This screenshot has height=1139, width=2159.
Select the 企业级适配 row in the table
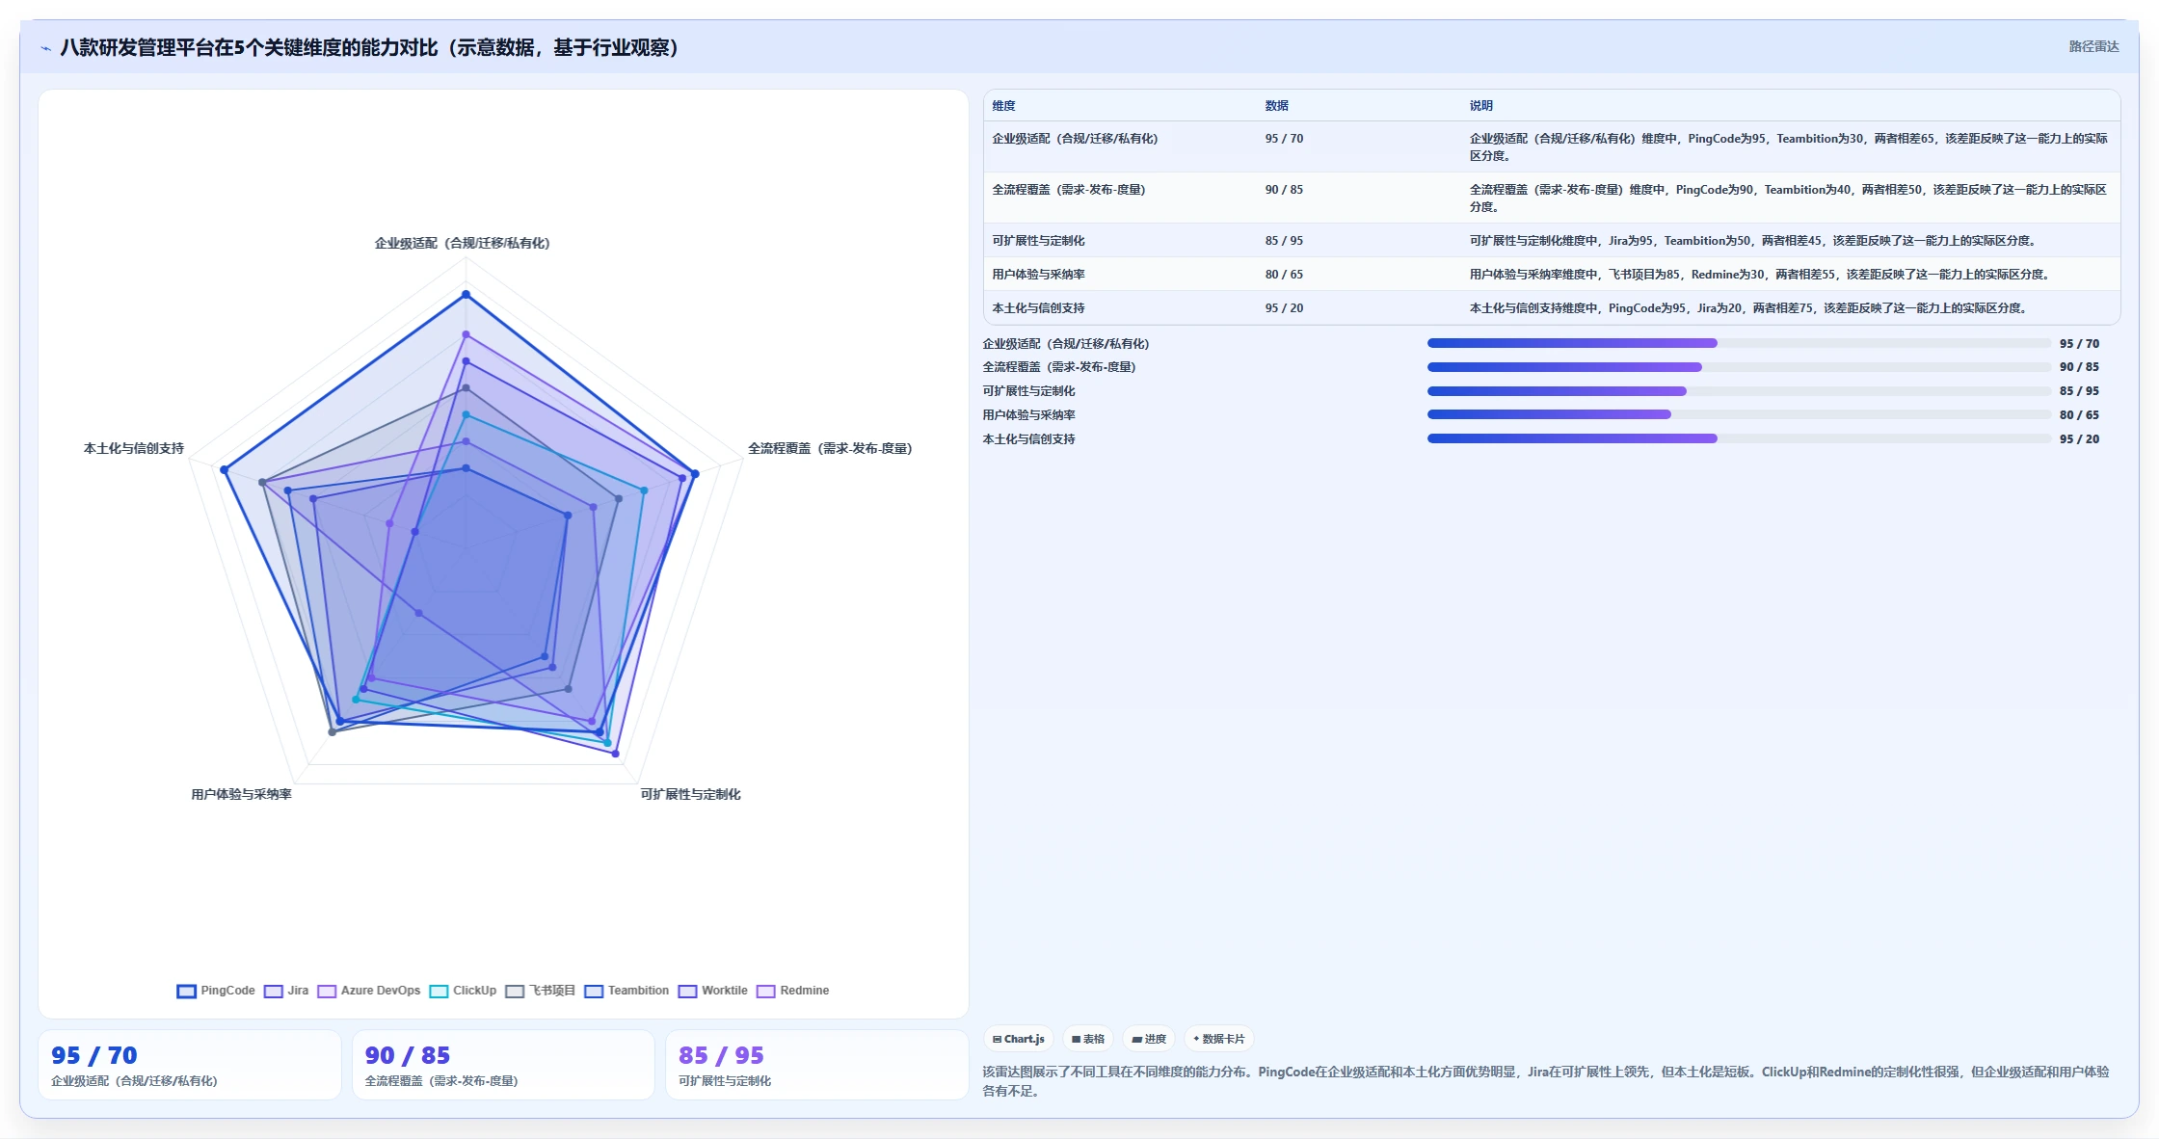coord(1552,146)
